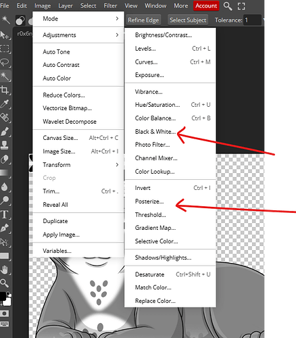
Task: Open the foreground color swatch
Action: (3, 296)
